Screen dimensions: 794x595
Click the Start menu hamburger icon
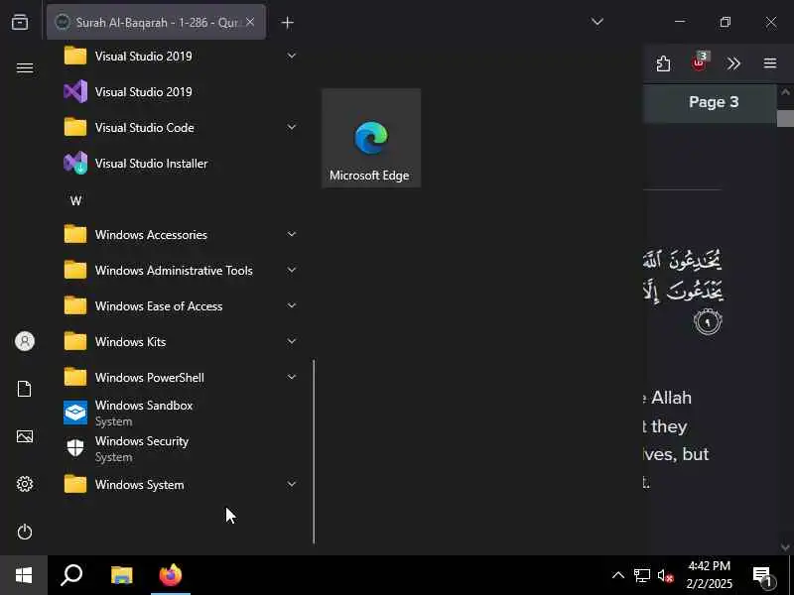click(x=24, y=67)
